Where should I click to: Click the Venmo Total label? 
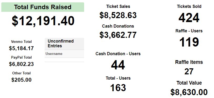tap(22, 42)
